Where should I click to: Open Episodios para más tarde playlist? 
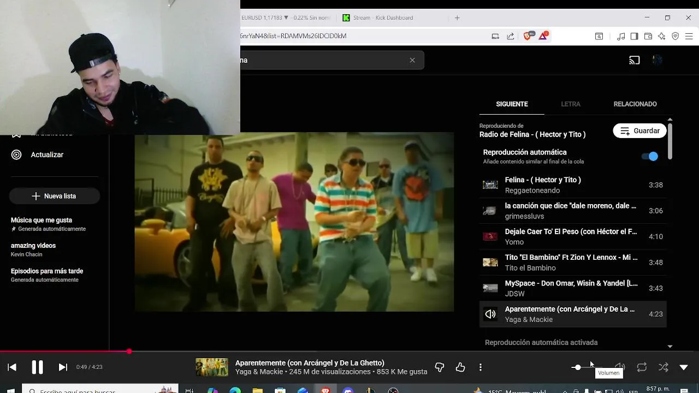coord(47,275)
